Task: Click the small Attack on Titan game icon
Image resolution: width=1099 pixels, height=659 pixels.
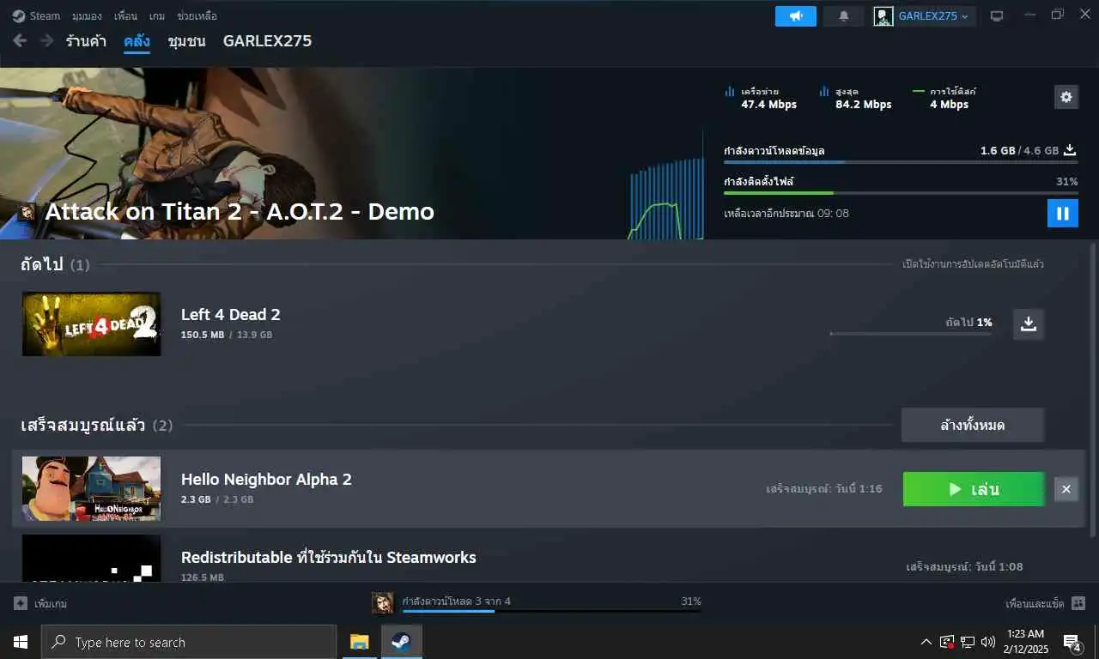Action: click(28, 211)
